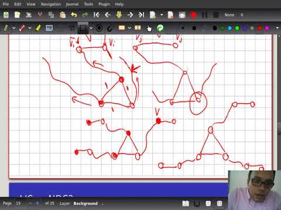This screenshot has height=210, width=281.
Task: Open the Journal menu
Action: (x=72, y=4)
